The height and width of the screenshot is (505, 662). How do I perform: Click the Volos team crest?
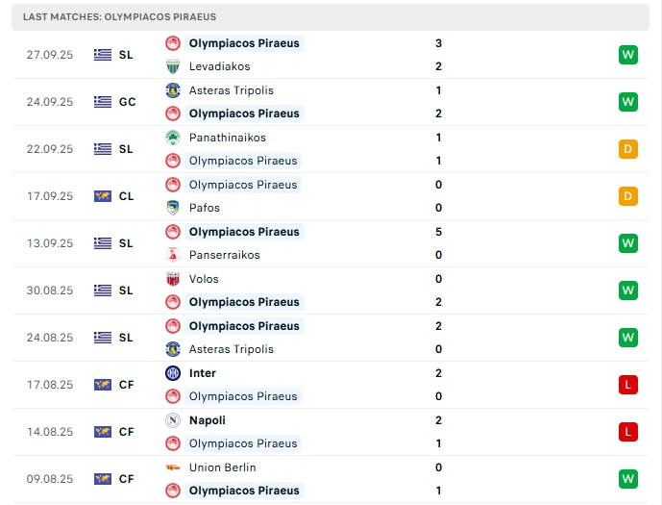click(x=173, y=279)
